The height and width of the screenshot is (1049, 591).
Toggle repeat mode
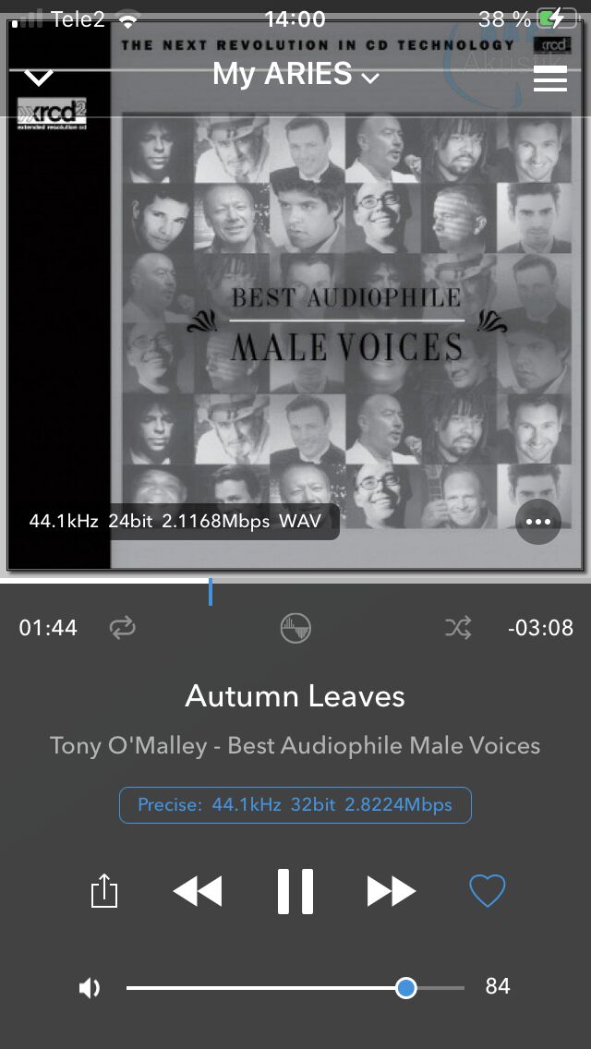[x=123, y=628]
